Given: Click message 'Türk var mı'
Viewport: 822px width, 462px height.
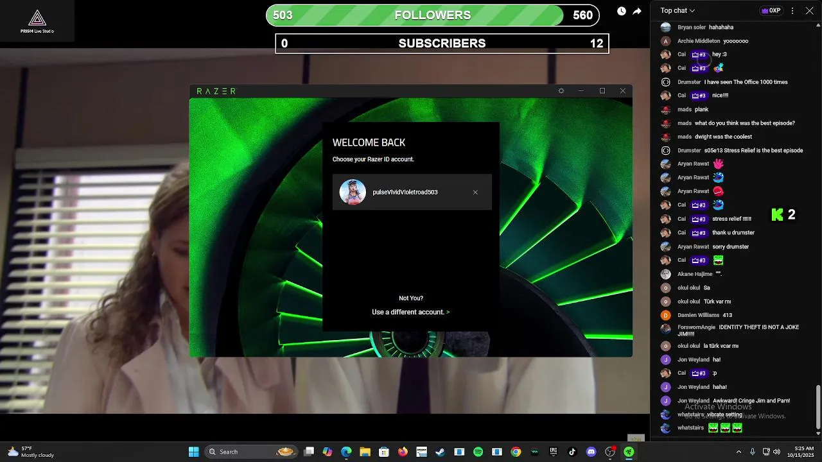Looking at the screenshot, I should (x=717, y=302).
